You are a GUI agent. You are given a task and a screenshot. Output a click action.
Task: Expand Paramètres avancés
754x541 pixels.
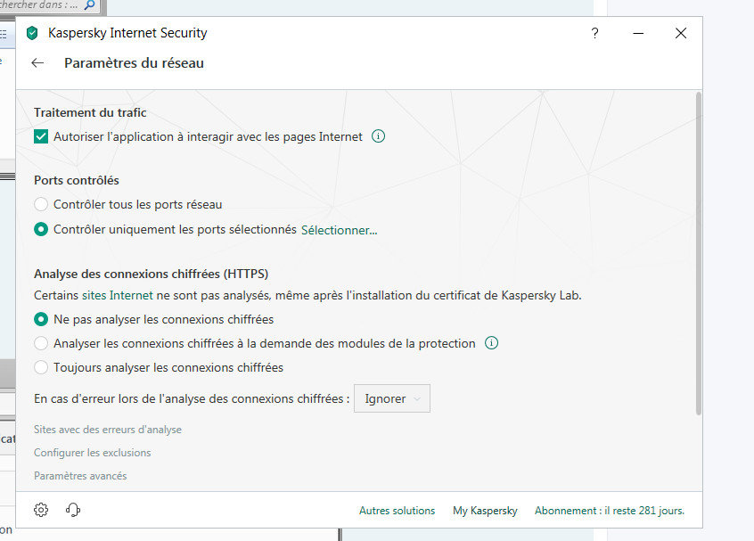[x=80, y=476]
